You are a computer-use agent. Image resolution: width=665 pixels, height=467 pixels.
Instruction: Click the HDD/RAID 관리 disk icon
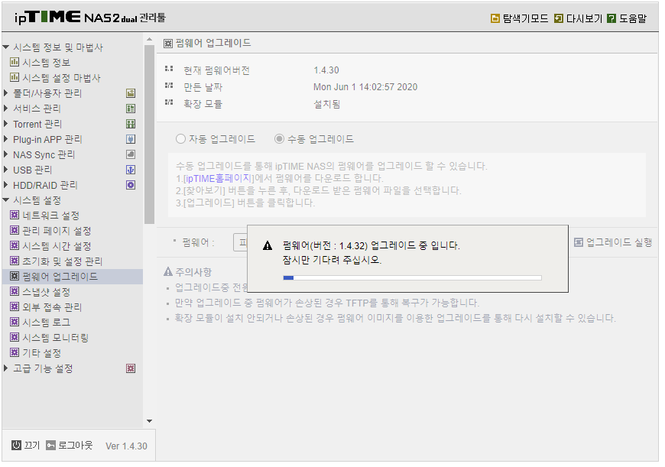pyautogui.click(x=131, y=185)
